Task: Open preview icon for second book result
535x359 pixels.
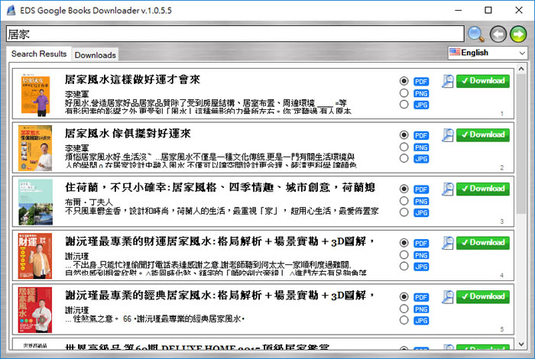Action: pos(448,135)
